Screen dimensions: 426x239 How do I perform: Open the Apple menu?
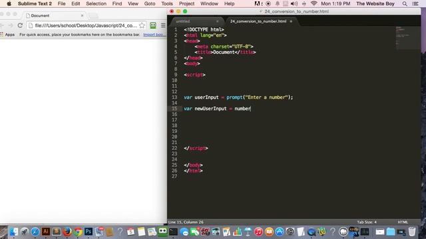pos(9,3)
